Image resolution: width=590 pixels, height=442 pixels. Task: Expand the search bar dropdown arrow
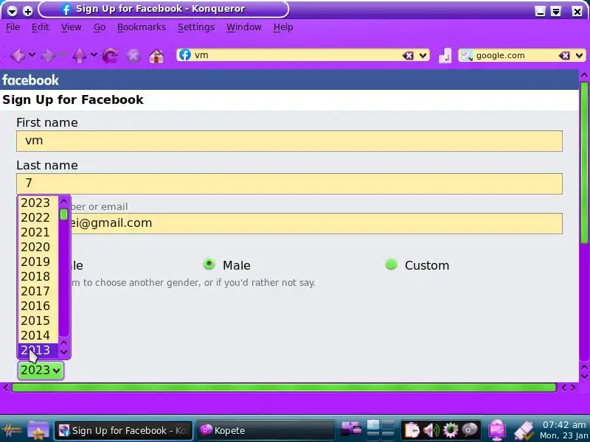(x=580, y=56)
